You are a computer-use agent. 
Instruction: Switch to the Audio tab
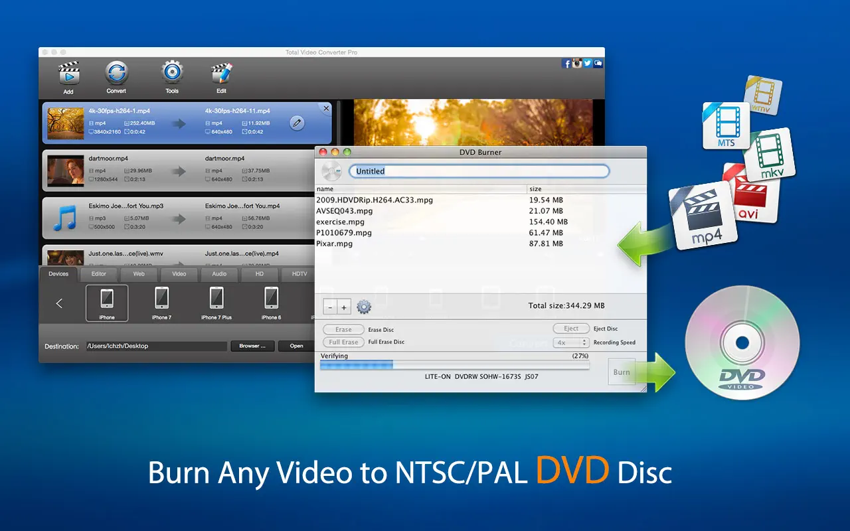point(219,273)
